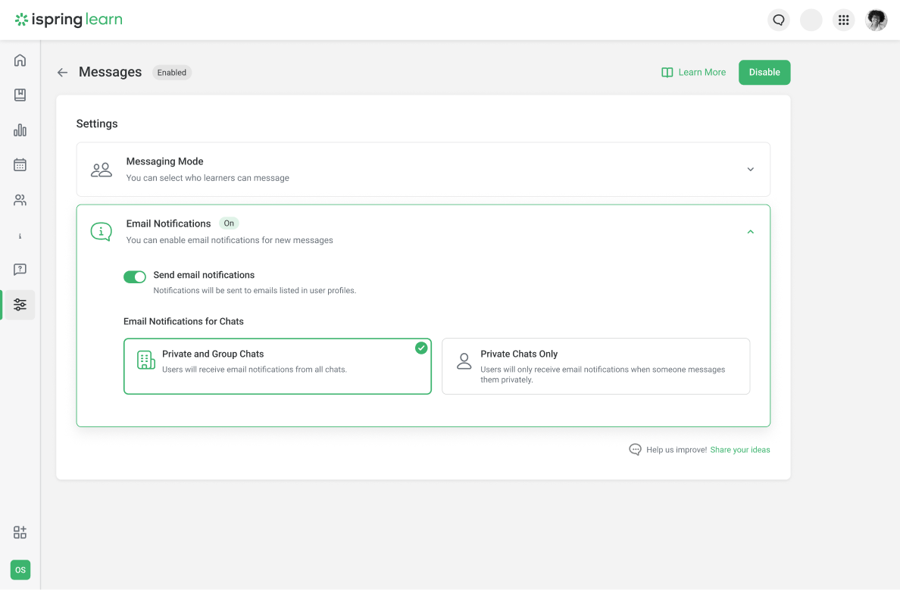Click the Share your ideas link
The image size is (900, 590).
pos(739,450)
